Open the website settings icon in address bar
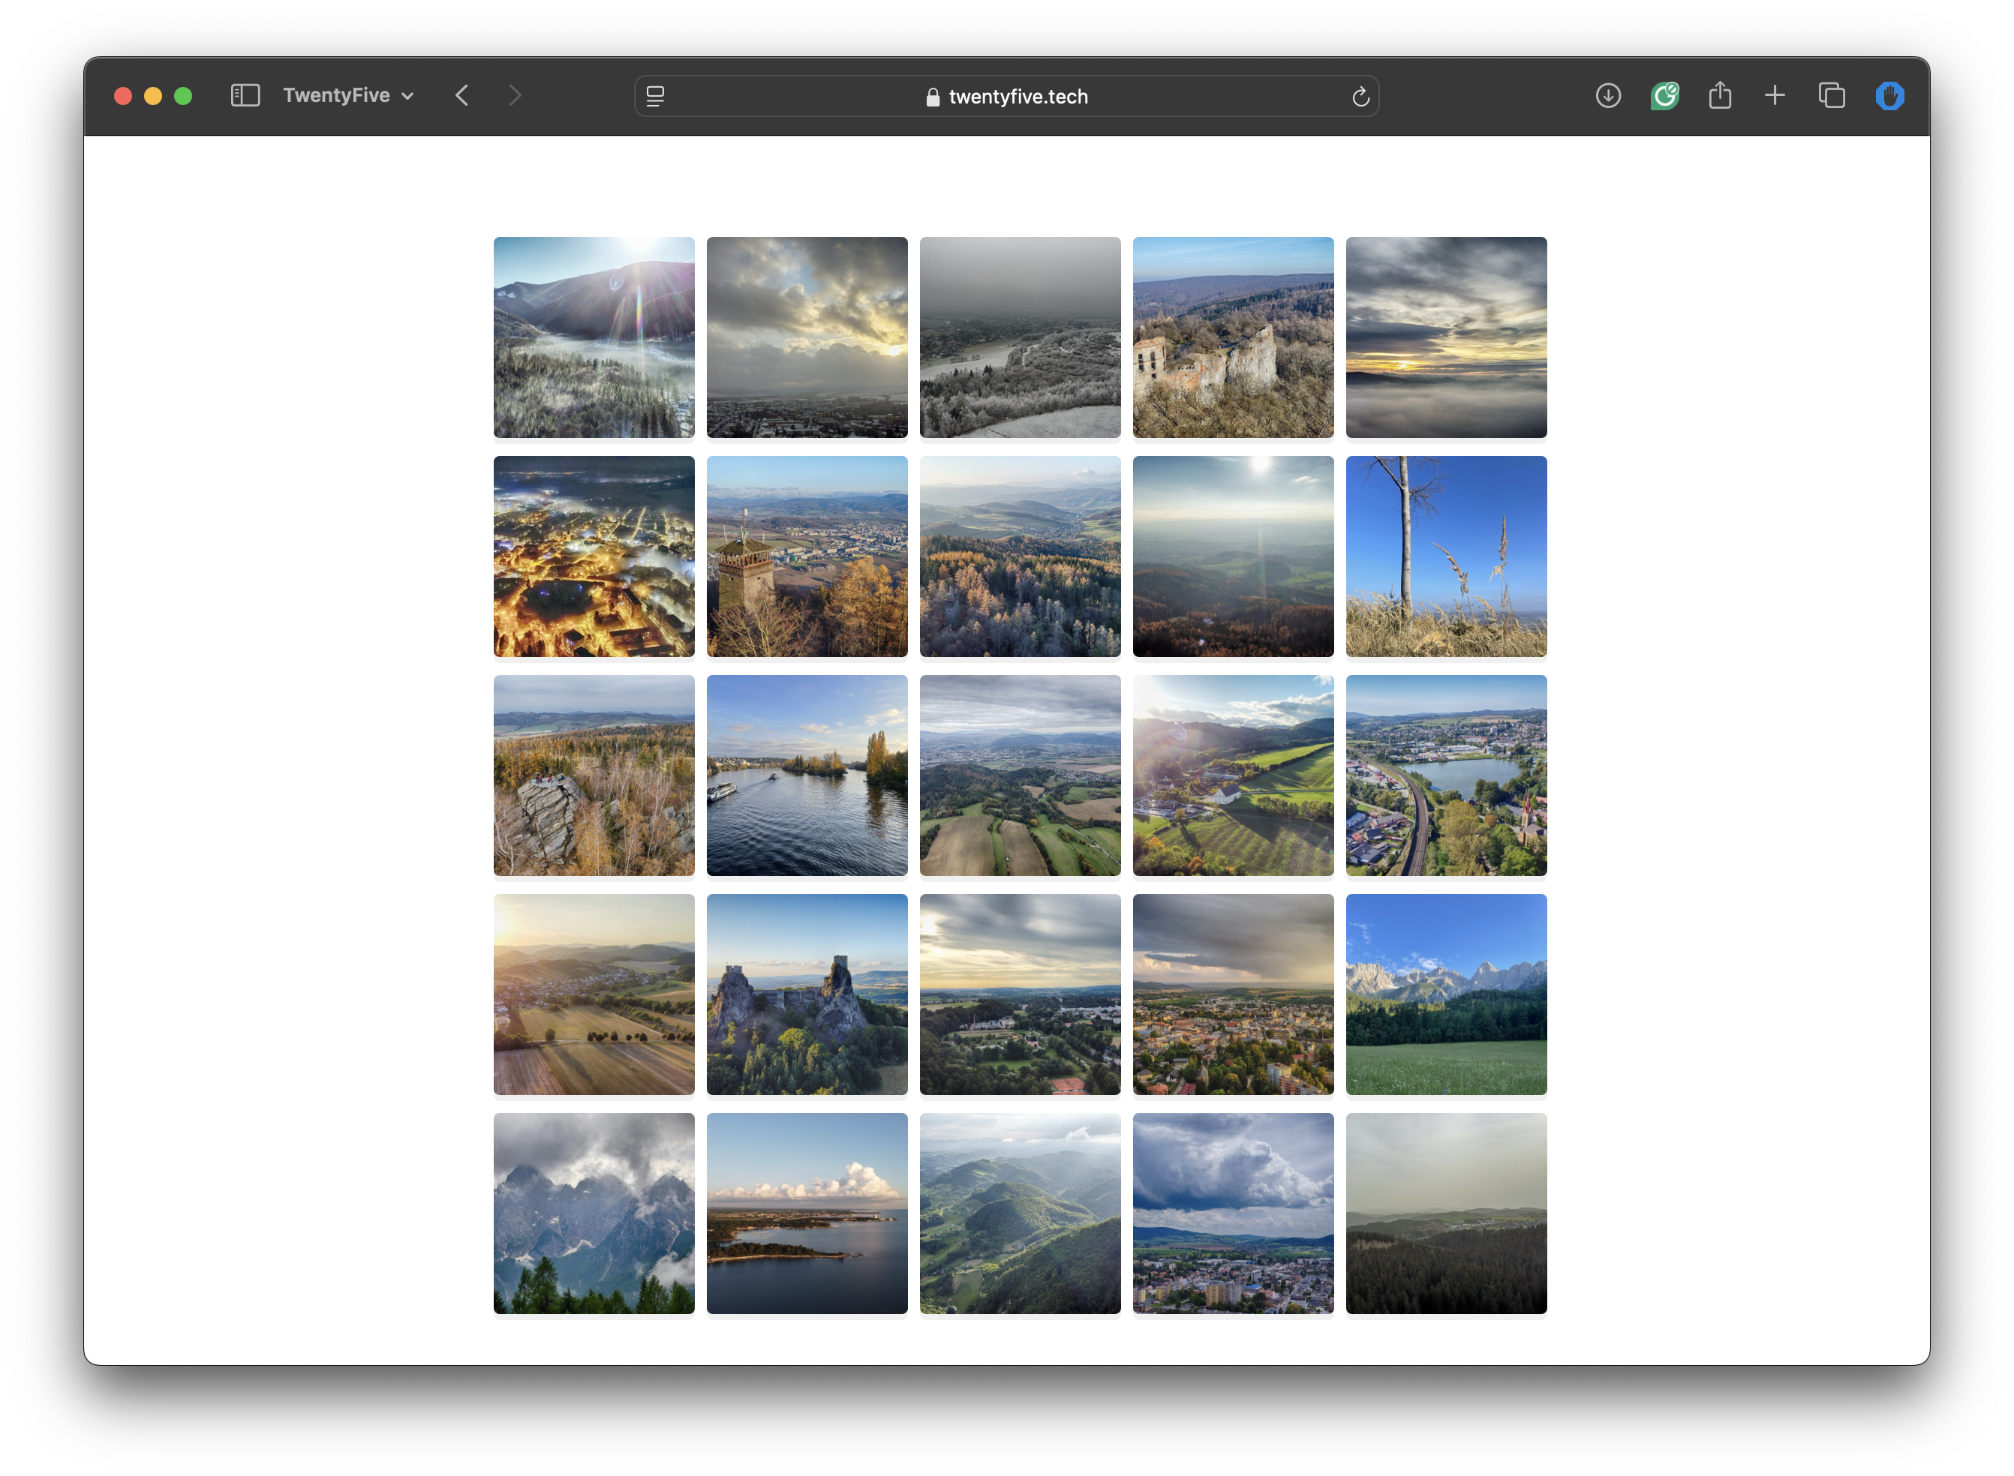Viewport: 2014px width, 1476px height. tap(656, 95)
